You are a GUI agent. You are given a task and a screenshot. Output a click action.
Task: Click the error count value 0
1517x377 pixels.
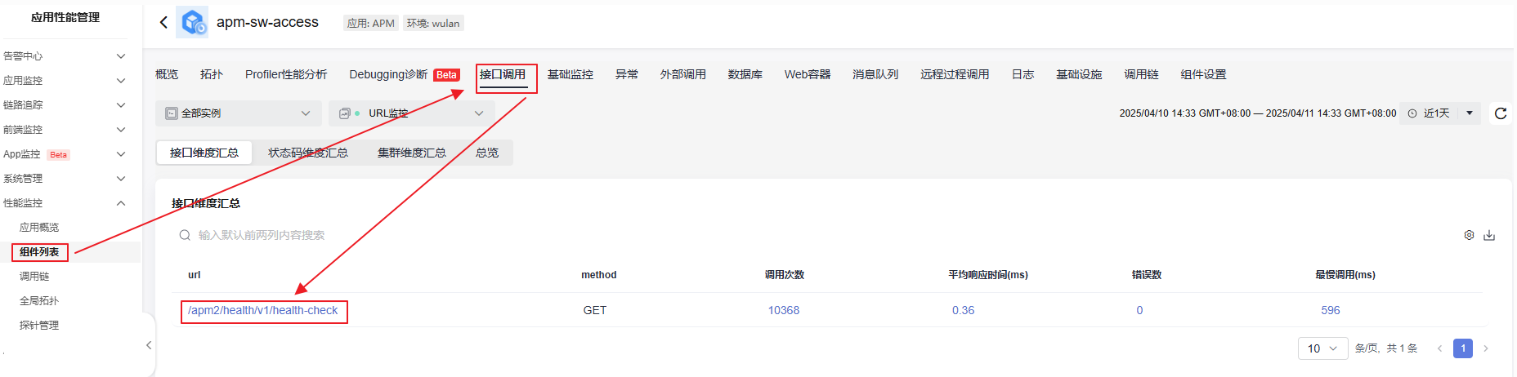(x=1139, y=311)
